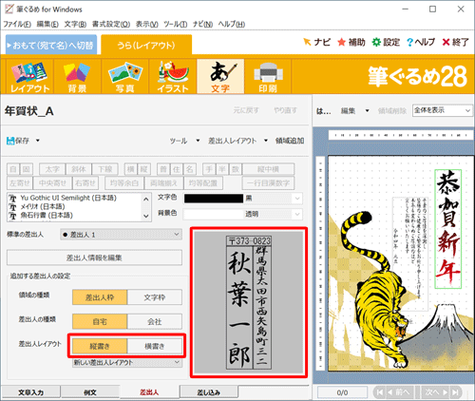Select 魚石行書 (日本語) font

[47, 216]
